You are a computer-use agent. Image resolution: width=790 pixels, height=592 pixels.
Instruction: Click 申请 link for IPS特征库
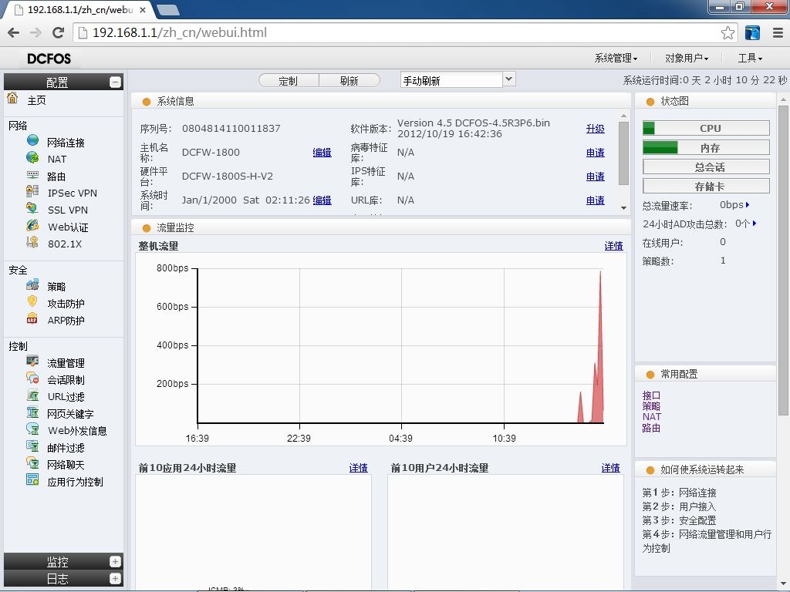pos(595,177)
